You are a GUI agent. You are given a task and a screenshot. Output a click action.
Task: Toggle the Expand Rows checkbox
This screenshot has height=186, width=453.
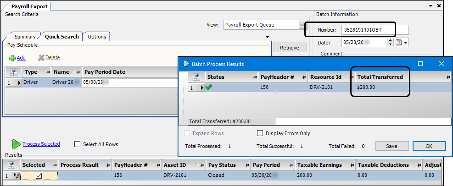[187, 133]
